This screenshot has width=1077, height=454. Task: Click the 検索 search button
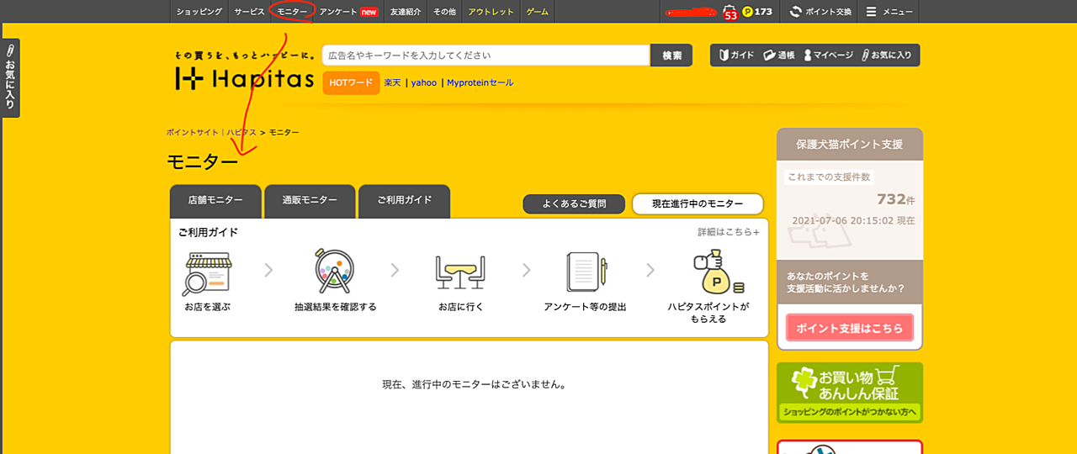click(671, 55)
